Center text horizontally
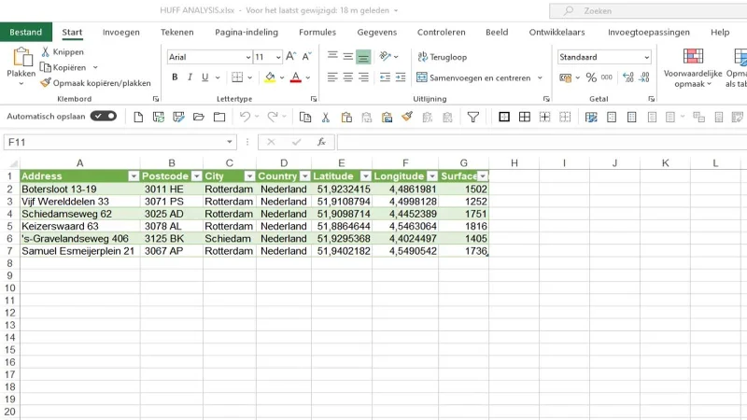747x420 pixels. (x=348, y=77)
